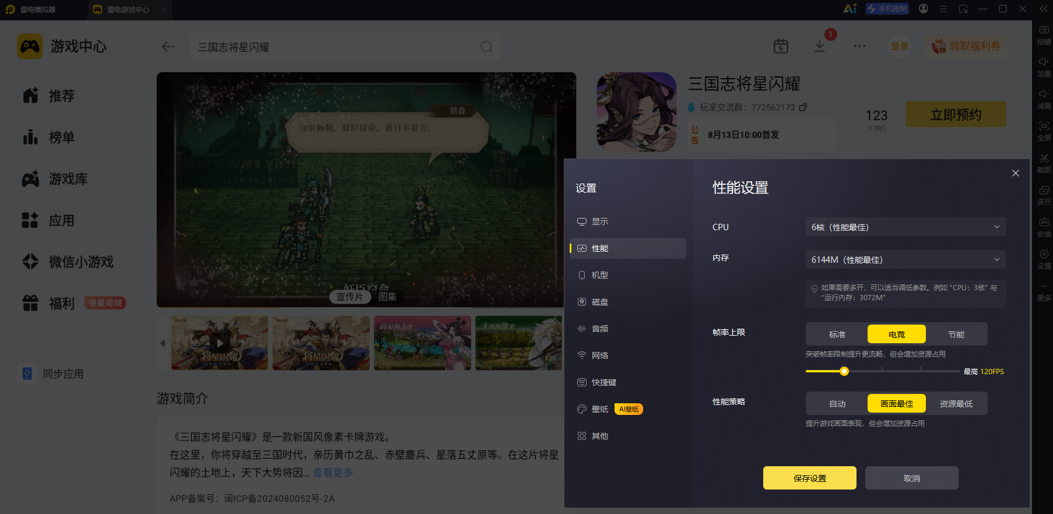
Task: Click the AI assistant icon in title bar
Action: [850, 9]
